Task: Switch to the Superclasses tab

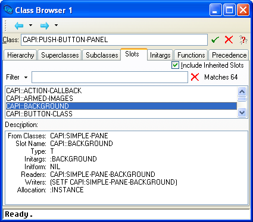Action: 60,55
